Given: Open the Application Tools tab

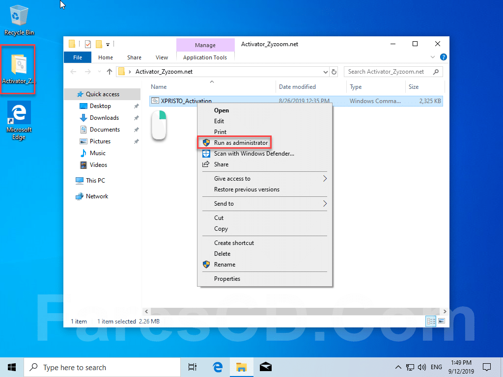Looking at the screenshot, I should pos(205,57).
